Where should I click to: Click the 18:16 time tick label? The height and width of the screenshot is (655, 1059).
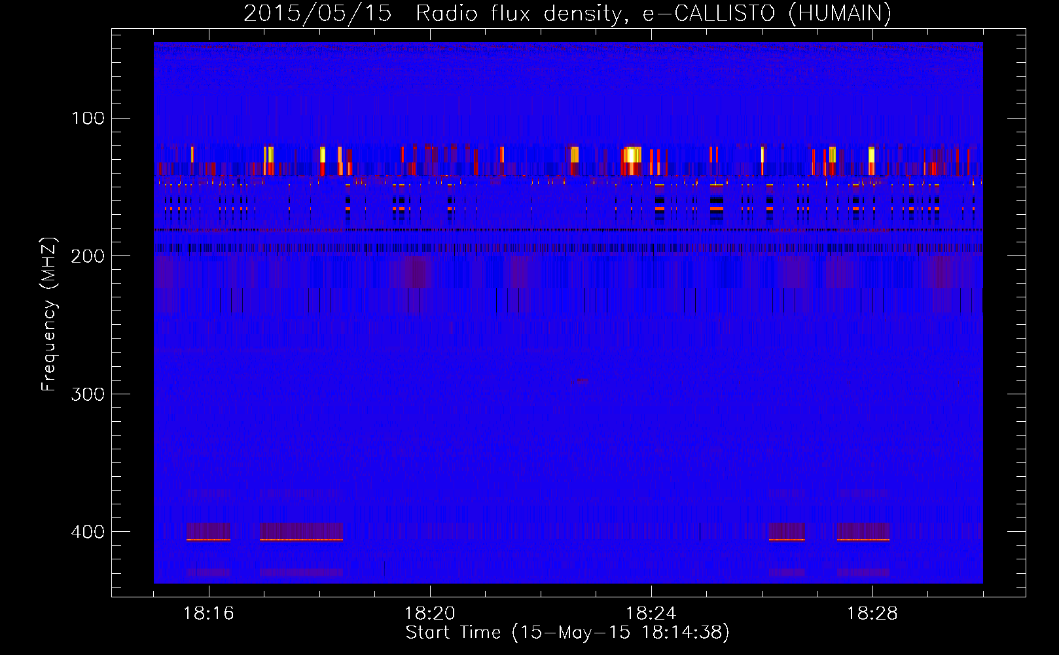point(209,614)
